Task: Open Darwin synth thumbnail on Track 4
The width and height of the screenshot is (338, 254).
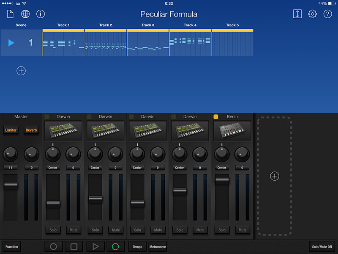Action: 190,131
